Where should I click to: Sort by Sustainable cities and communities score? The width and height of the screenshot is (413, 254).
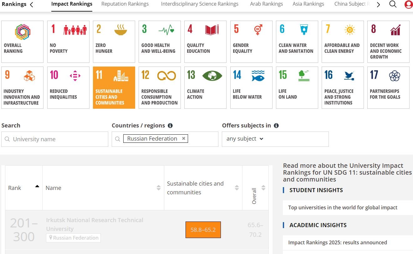click(237, 188)
